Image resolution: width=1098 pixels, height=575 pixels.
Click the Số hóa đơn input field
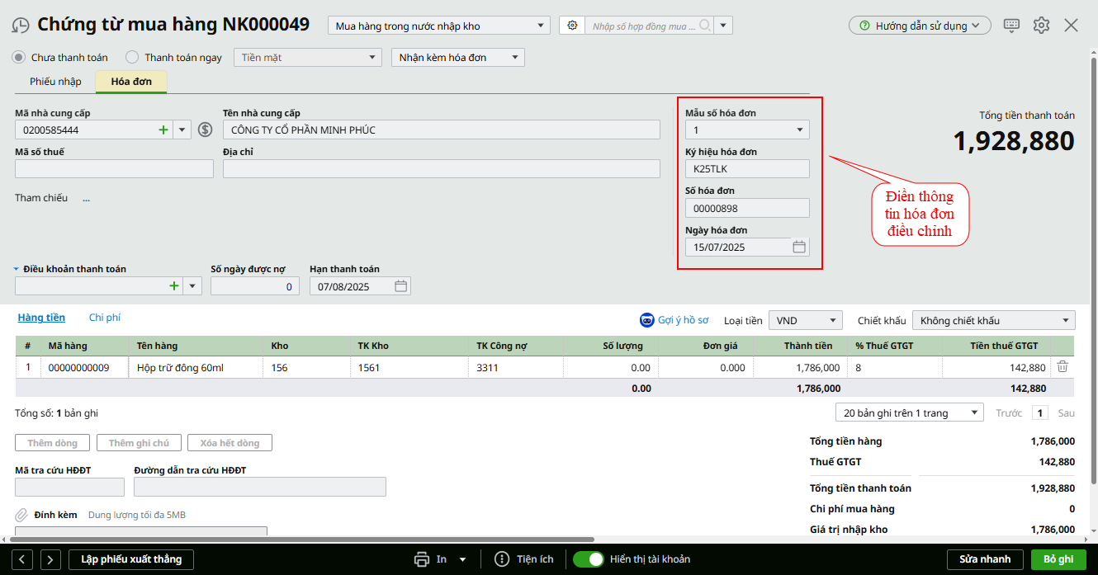click(x=747, y=208)
